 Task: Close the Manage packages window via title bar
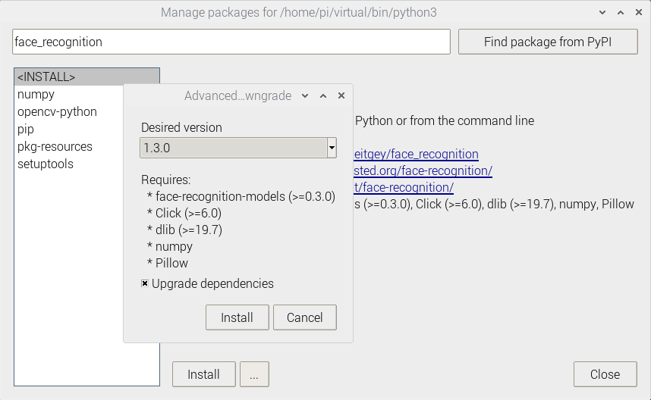click(x=639, y=13)
